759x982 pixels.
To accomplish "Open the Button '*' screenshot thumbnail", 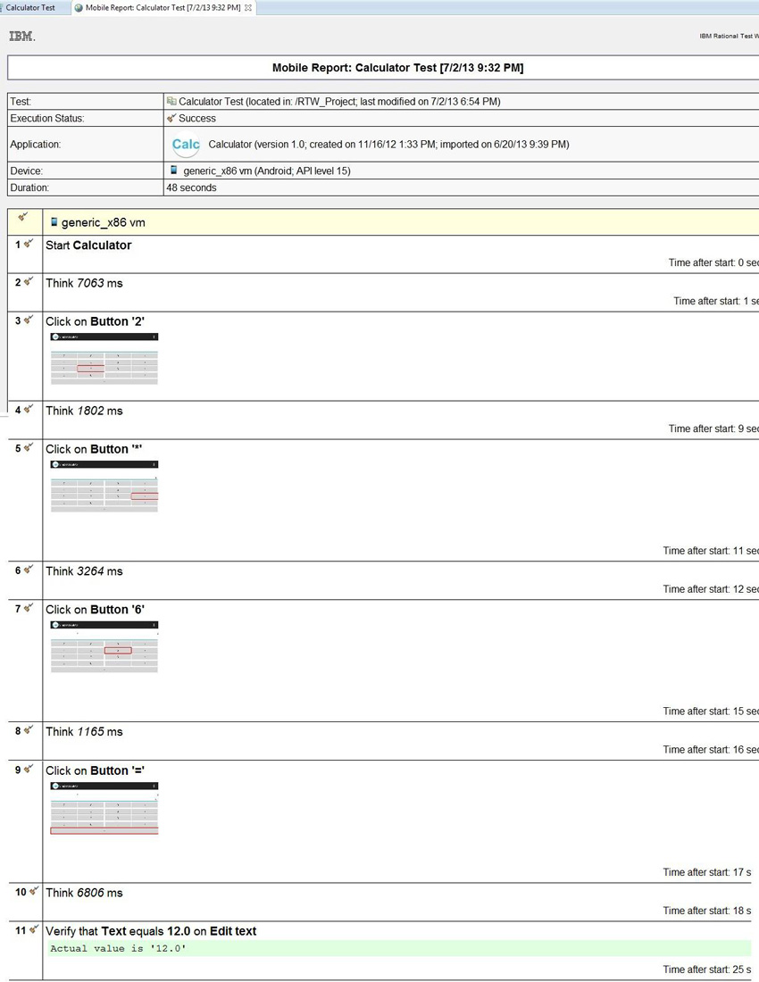I will tap(104, 487).
